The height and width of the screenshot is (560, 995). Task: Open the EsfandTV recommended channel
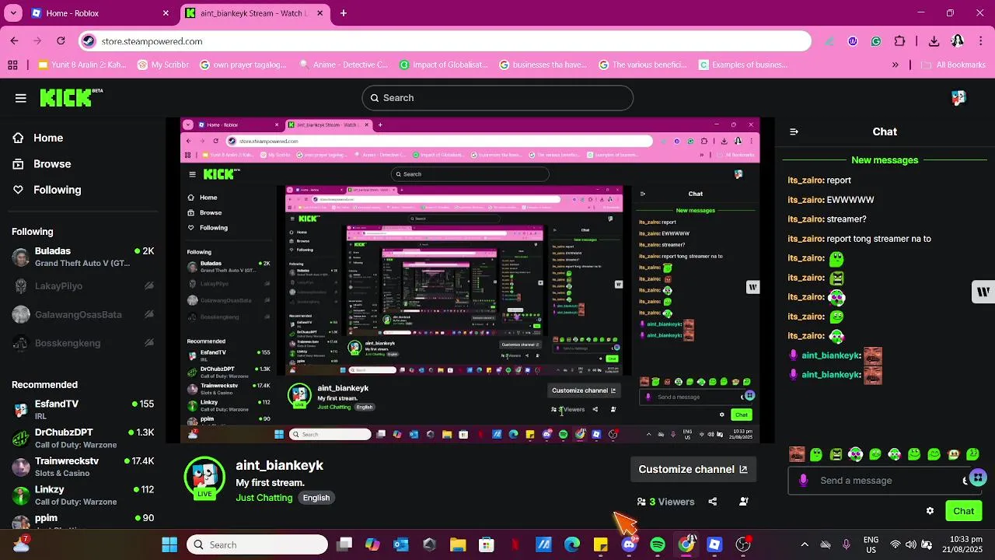[x=82, y=410]
